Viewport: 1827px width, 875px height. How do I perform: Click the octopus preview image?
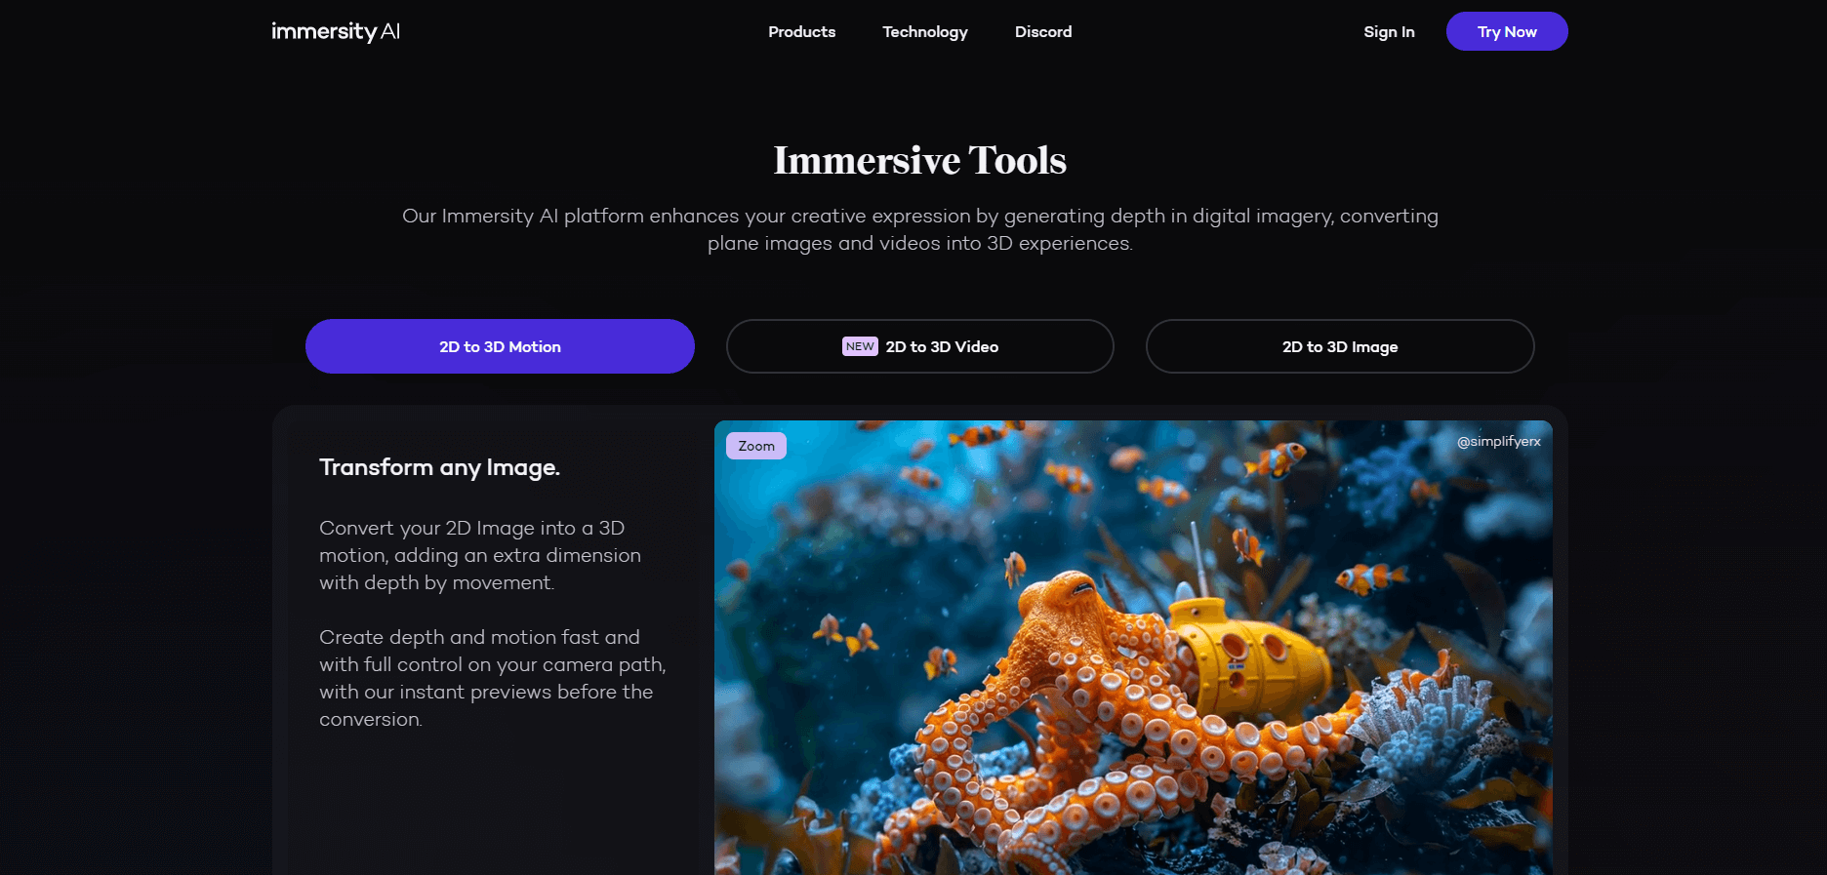[1133, 648]
